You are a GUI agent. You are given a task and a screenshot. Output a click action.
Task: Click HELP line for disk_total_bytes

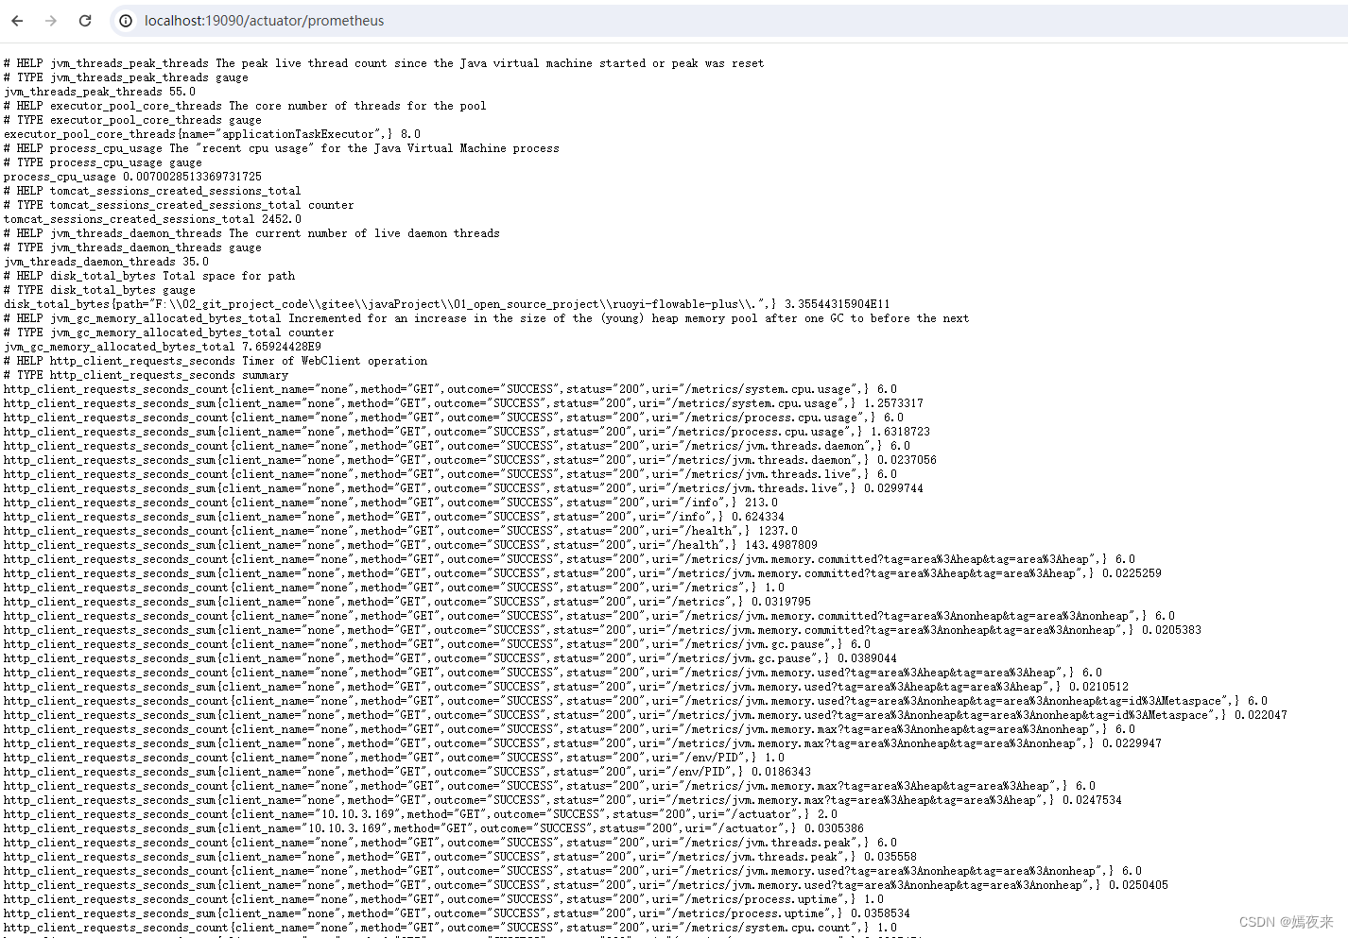149,276
